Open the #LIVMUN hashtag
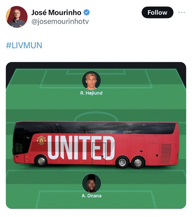 (x=24, y=45)
